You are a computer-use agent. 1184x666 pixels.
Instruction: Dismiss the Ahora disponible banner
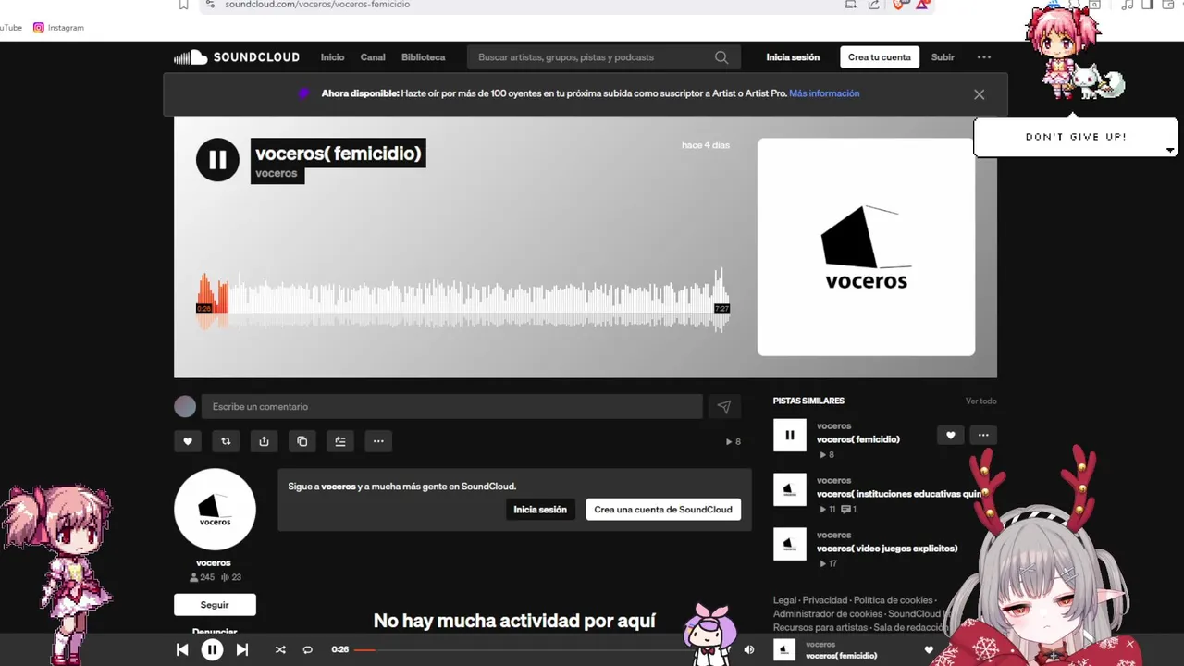tap(979, 94)
